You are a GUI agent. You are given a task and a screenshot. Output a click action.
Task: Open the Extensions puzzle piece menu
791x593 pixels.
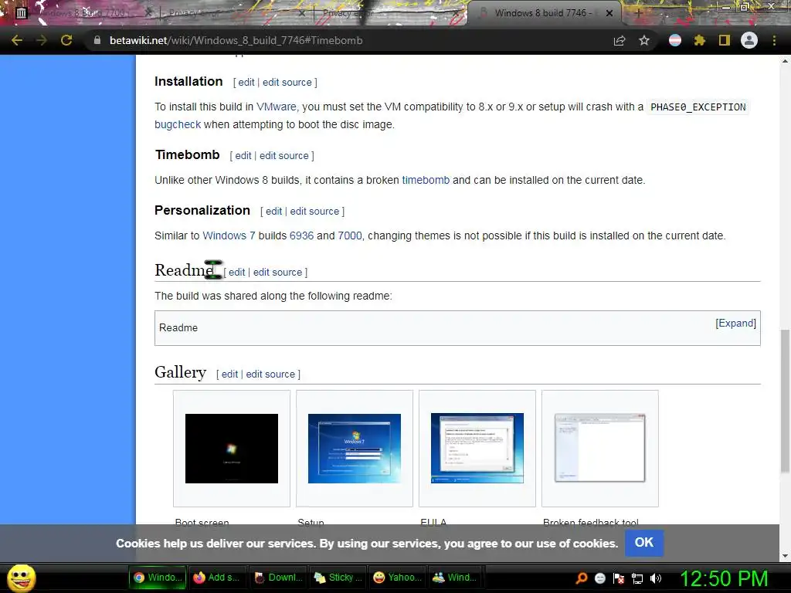coord(699,40)
